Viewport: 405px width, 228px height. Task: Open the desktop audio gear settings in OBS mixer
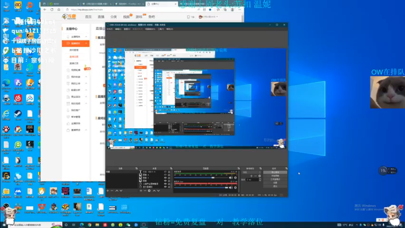coord(235,178)
